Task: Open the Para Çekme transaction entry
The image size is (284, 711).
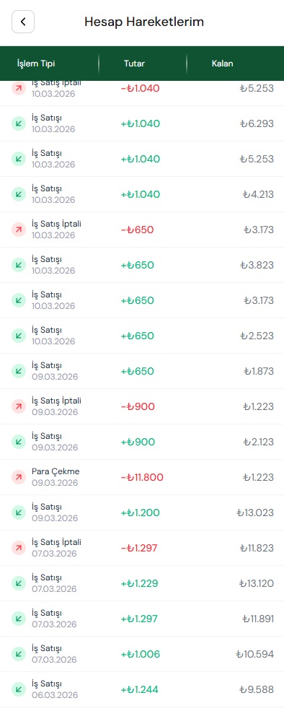Action: coord(142,477)
